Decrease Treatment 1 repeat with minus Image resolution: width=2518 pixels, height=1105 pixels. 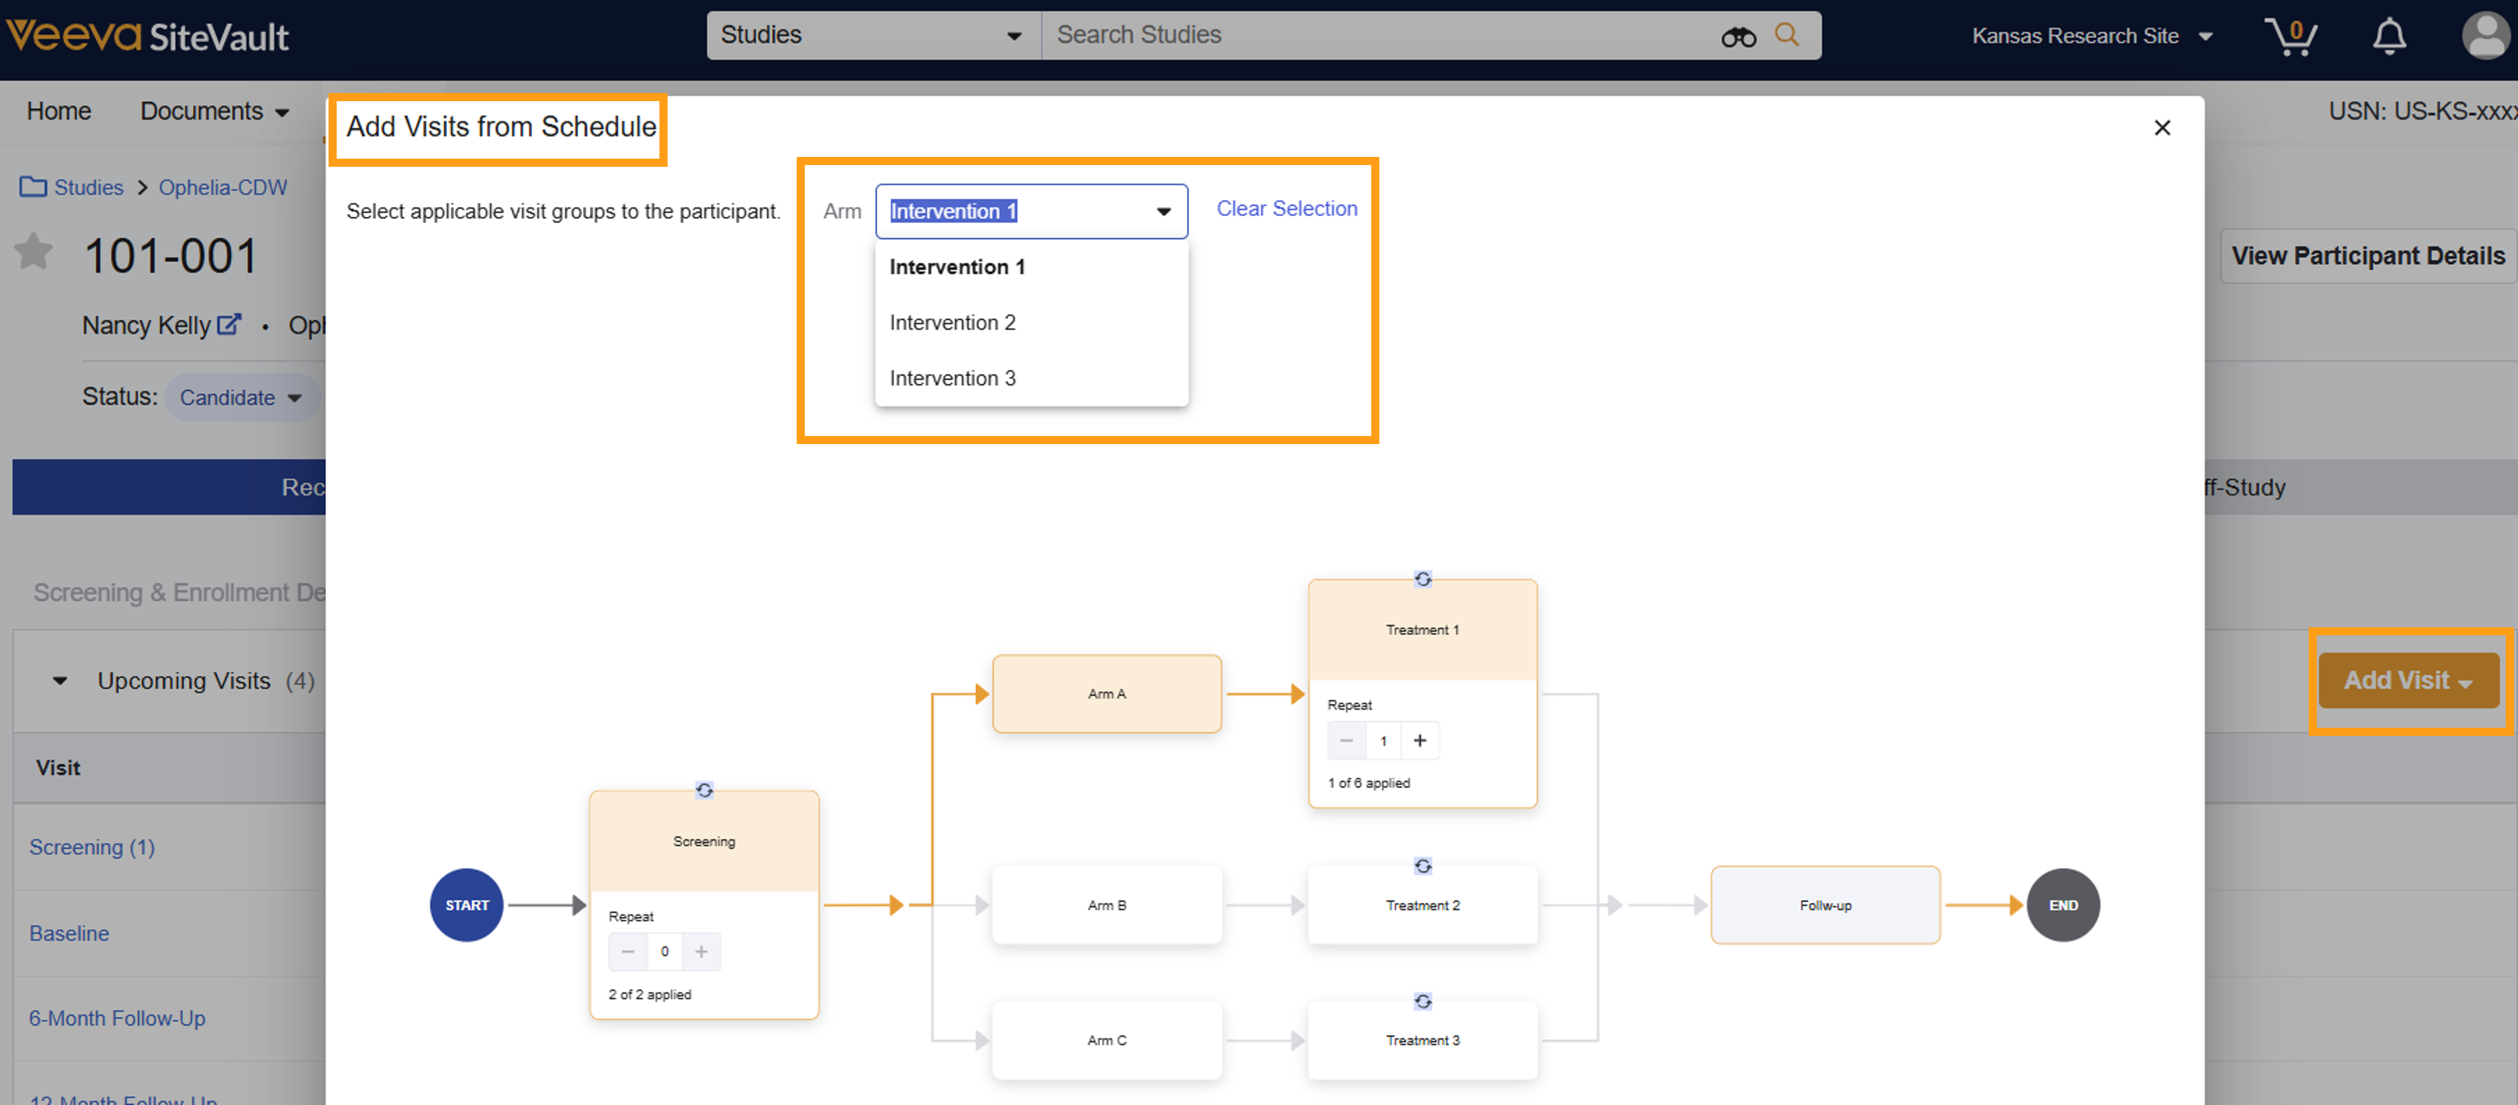(1346, 741)
